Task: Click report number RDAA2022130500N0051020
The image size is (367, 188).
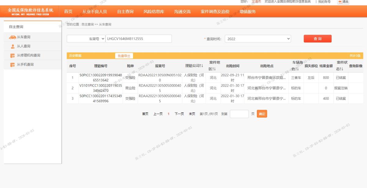Action: point(160,78)
